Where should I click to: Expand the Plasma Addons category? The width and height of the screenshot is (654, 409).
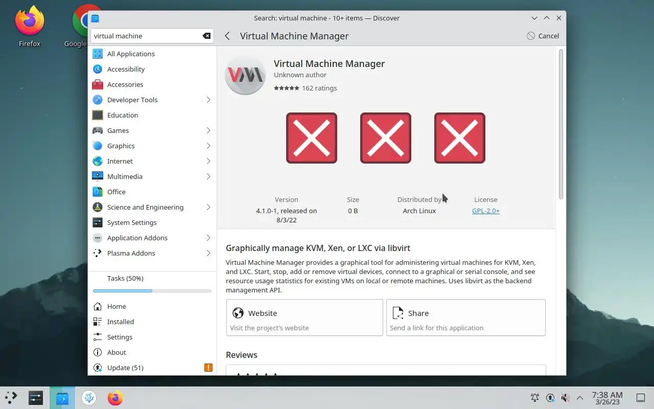208,253
